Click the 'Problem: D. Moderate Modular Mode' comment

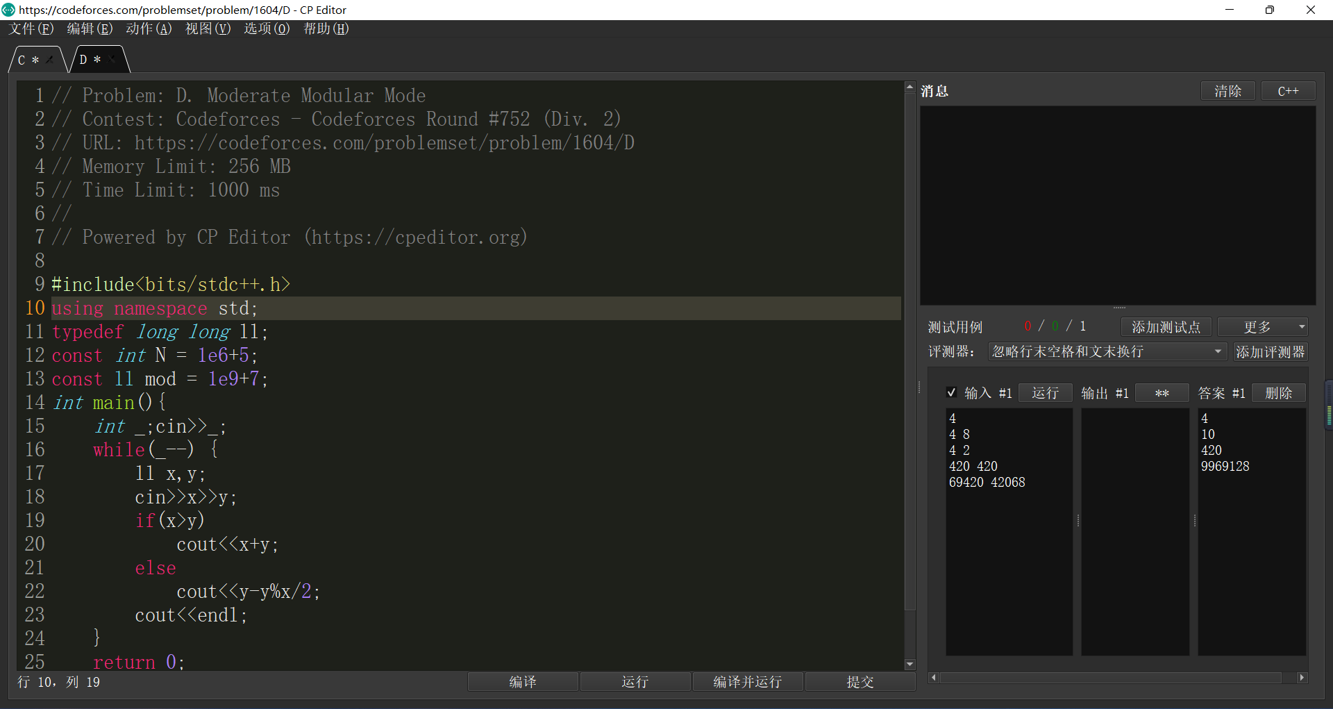click(x=239, y=96)
